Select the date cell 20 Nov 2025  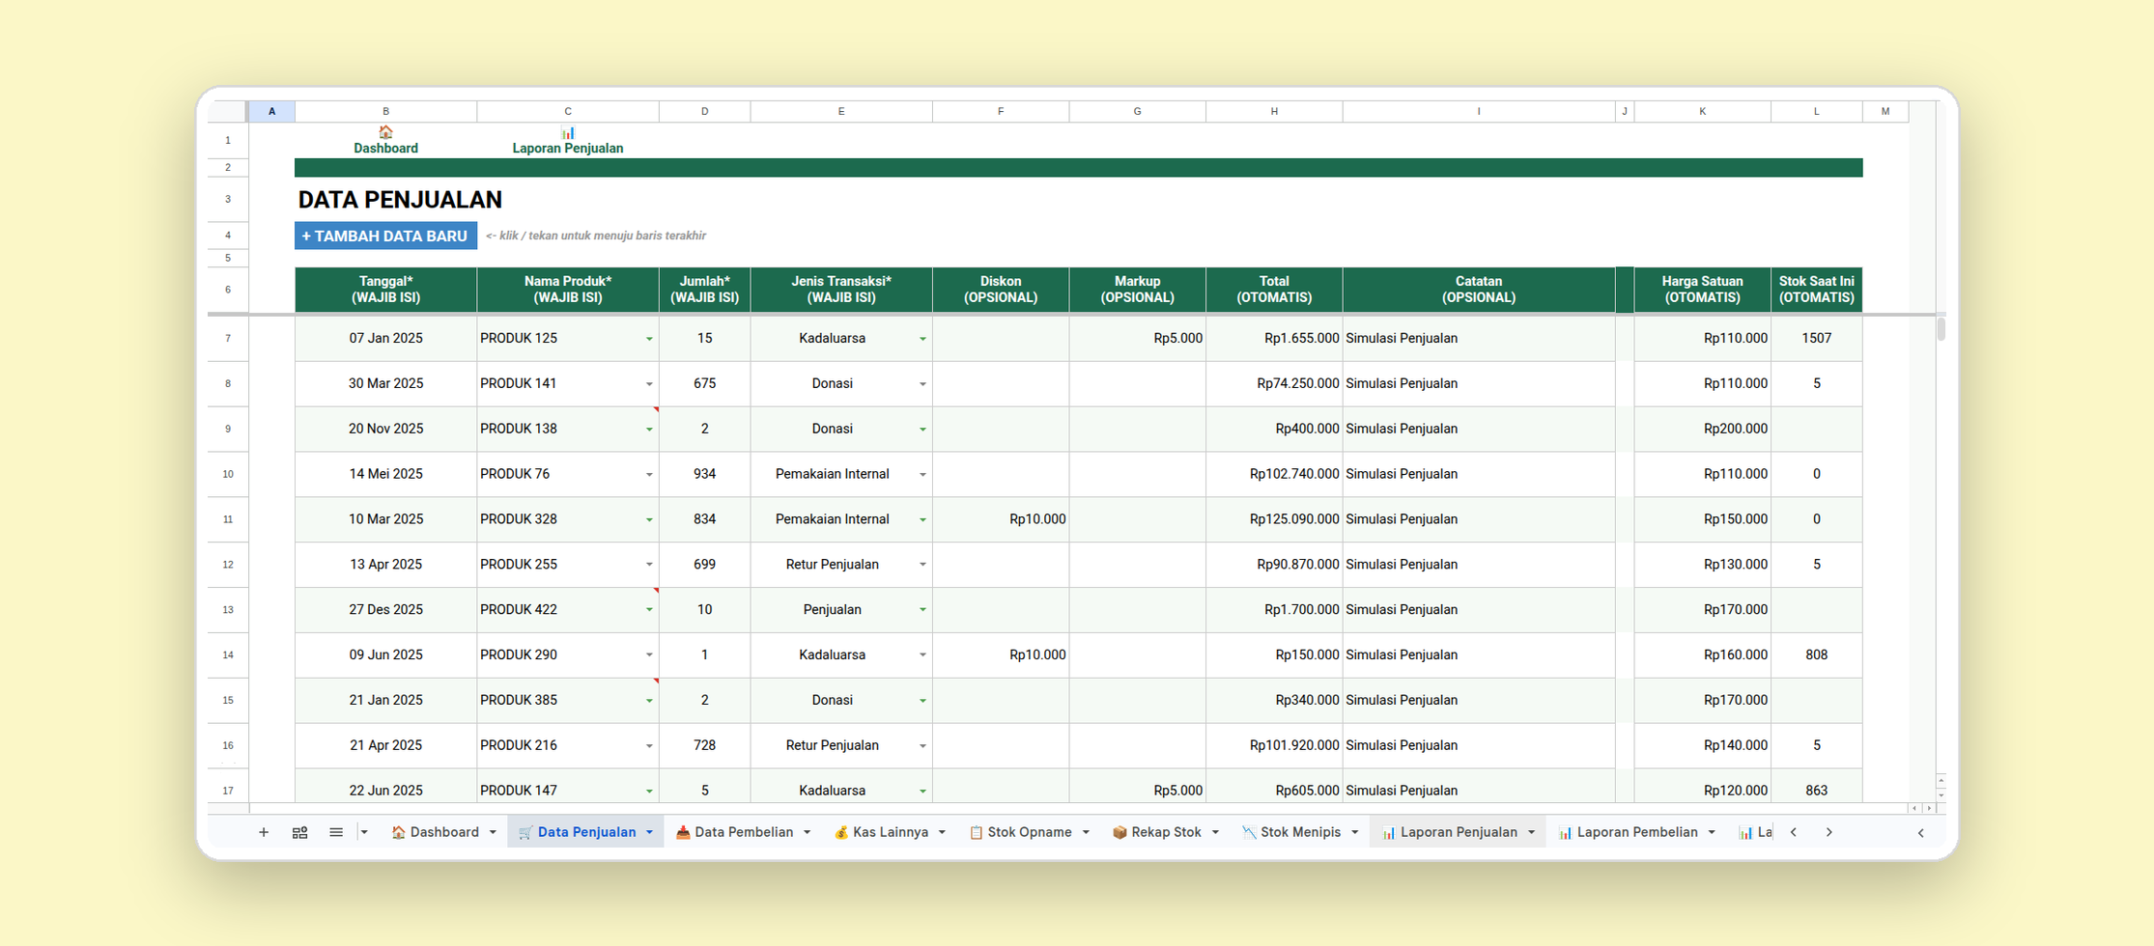tap(385, 429)
